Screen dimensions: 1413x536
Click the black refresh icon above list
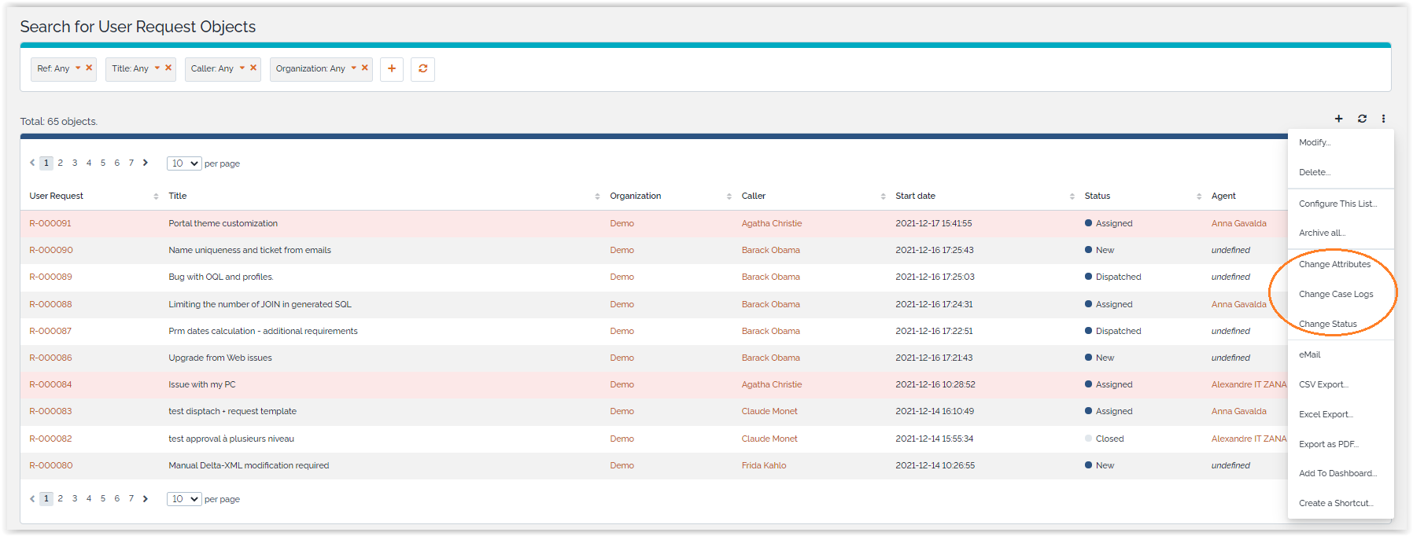click(x=1362, y=119)
